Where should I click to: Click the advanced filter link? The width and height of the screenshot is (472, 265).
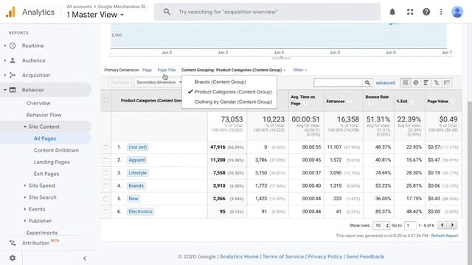[385, 82]
